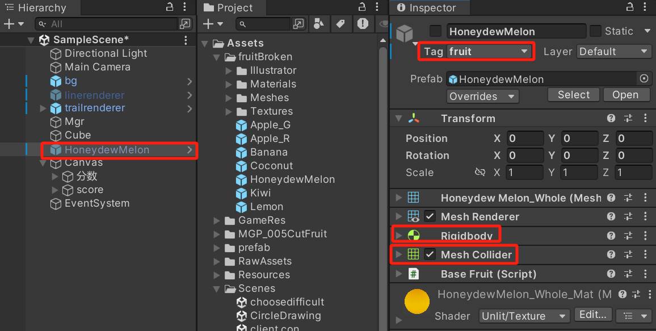Click the prefab Open button

625,95
